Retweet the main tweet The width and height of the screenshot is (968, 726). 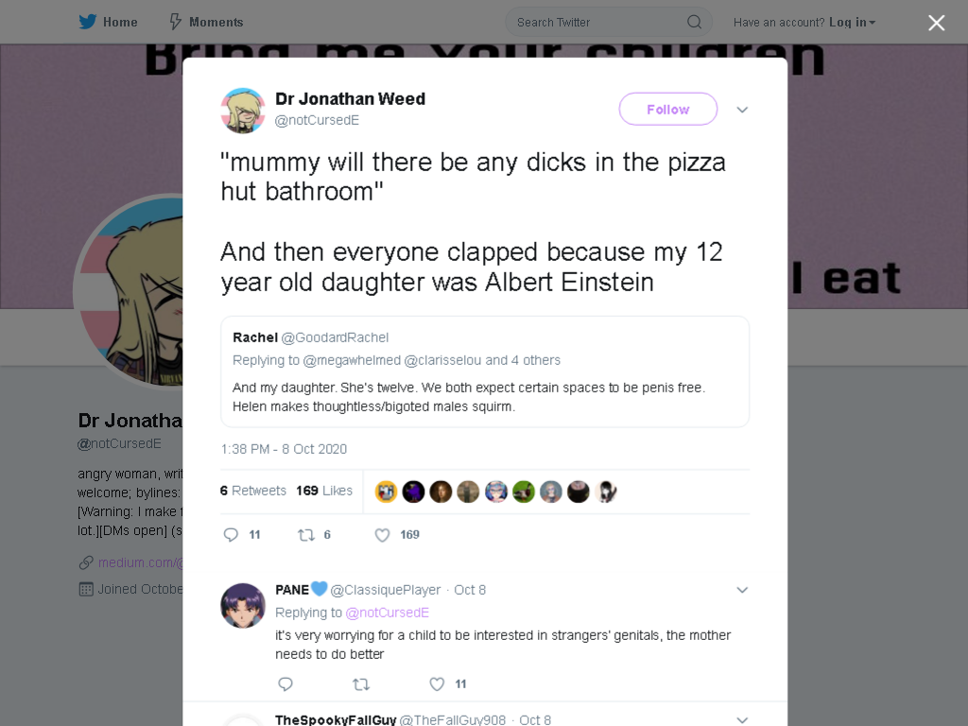click(306, 535)
